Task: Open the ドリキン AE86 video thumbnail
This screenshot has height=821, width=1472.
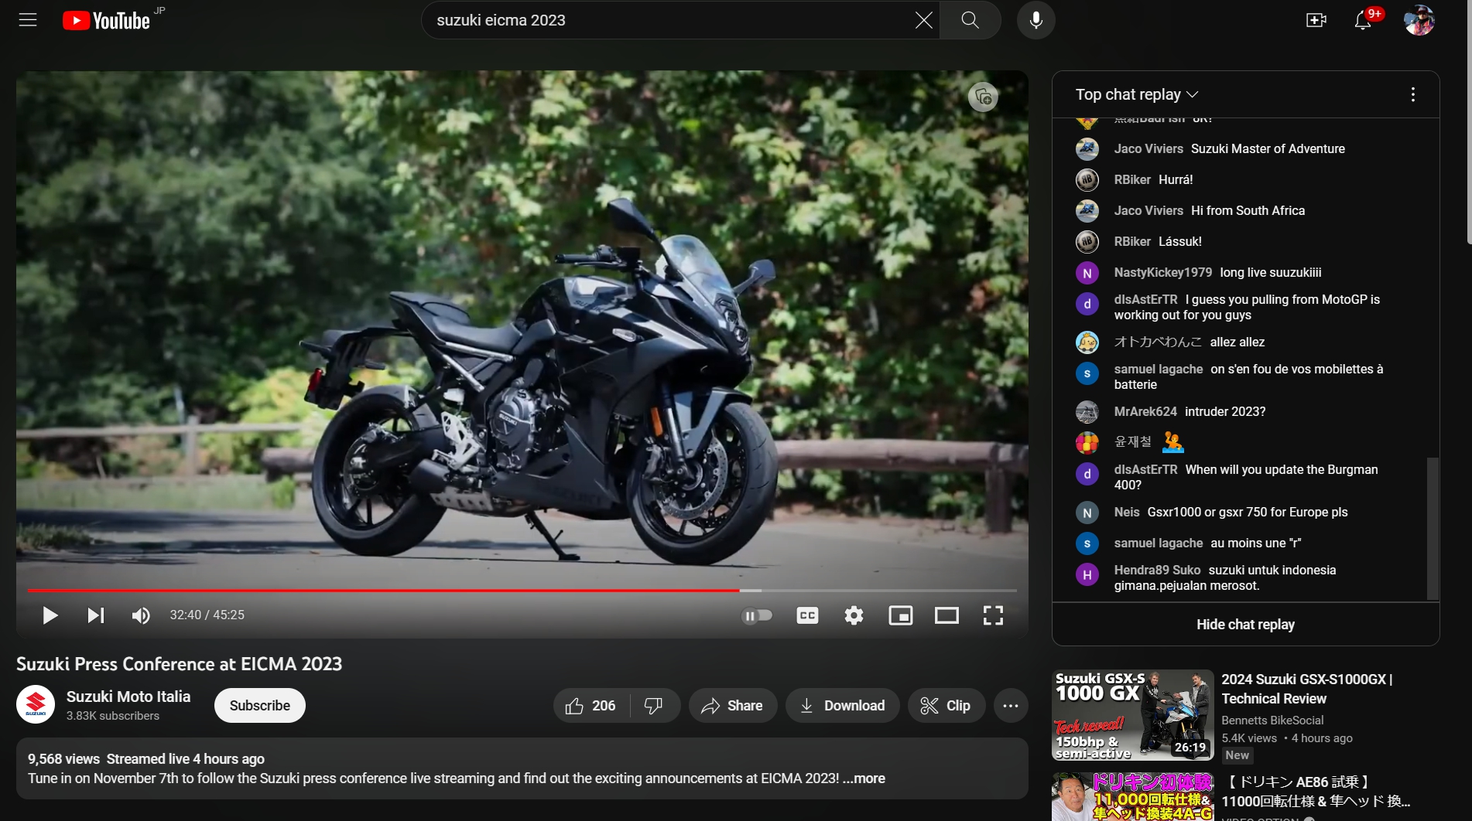Action: pos(1133,797)
